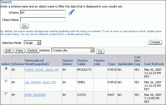
Task: Click the Go button beside Actions
Action: point(100,51)
